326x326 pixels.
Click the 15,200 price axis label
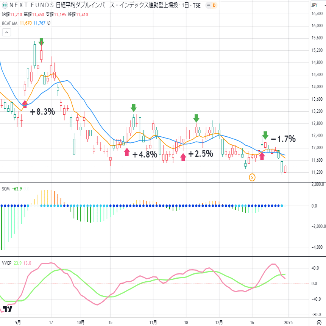[317, 50]
